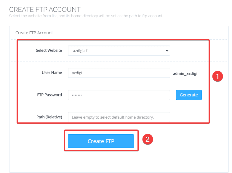Click the red circle badge numbered 2
The width and height of the screenshot is (232, 173).
[x=148, y=139]
